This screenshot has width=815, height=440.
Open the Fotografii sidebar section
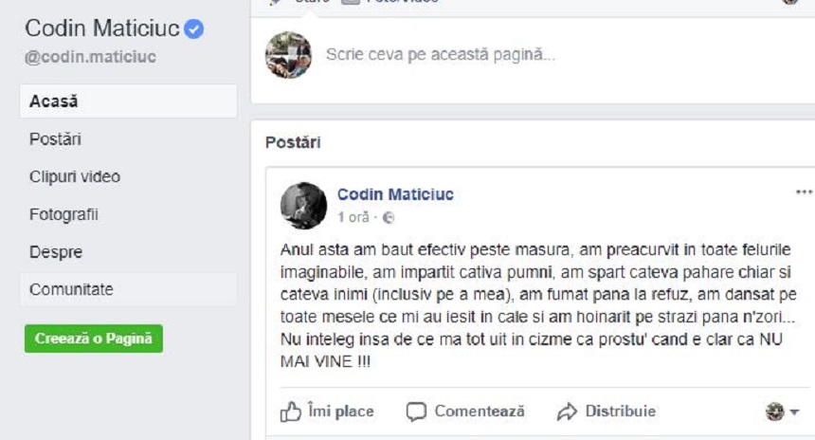[x=63, y=215]
